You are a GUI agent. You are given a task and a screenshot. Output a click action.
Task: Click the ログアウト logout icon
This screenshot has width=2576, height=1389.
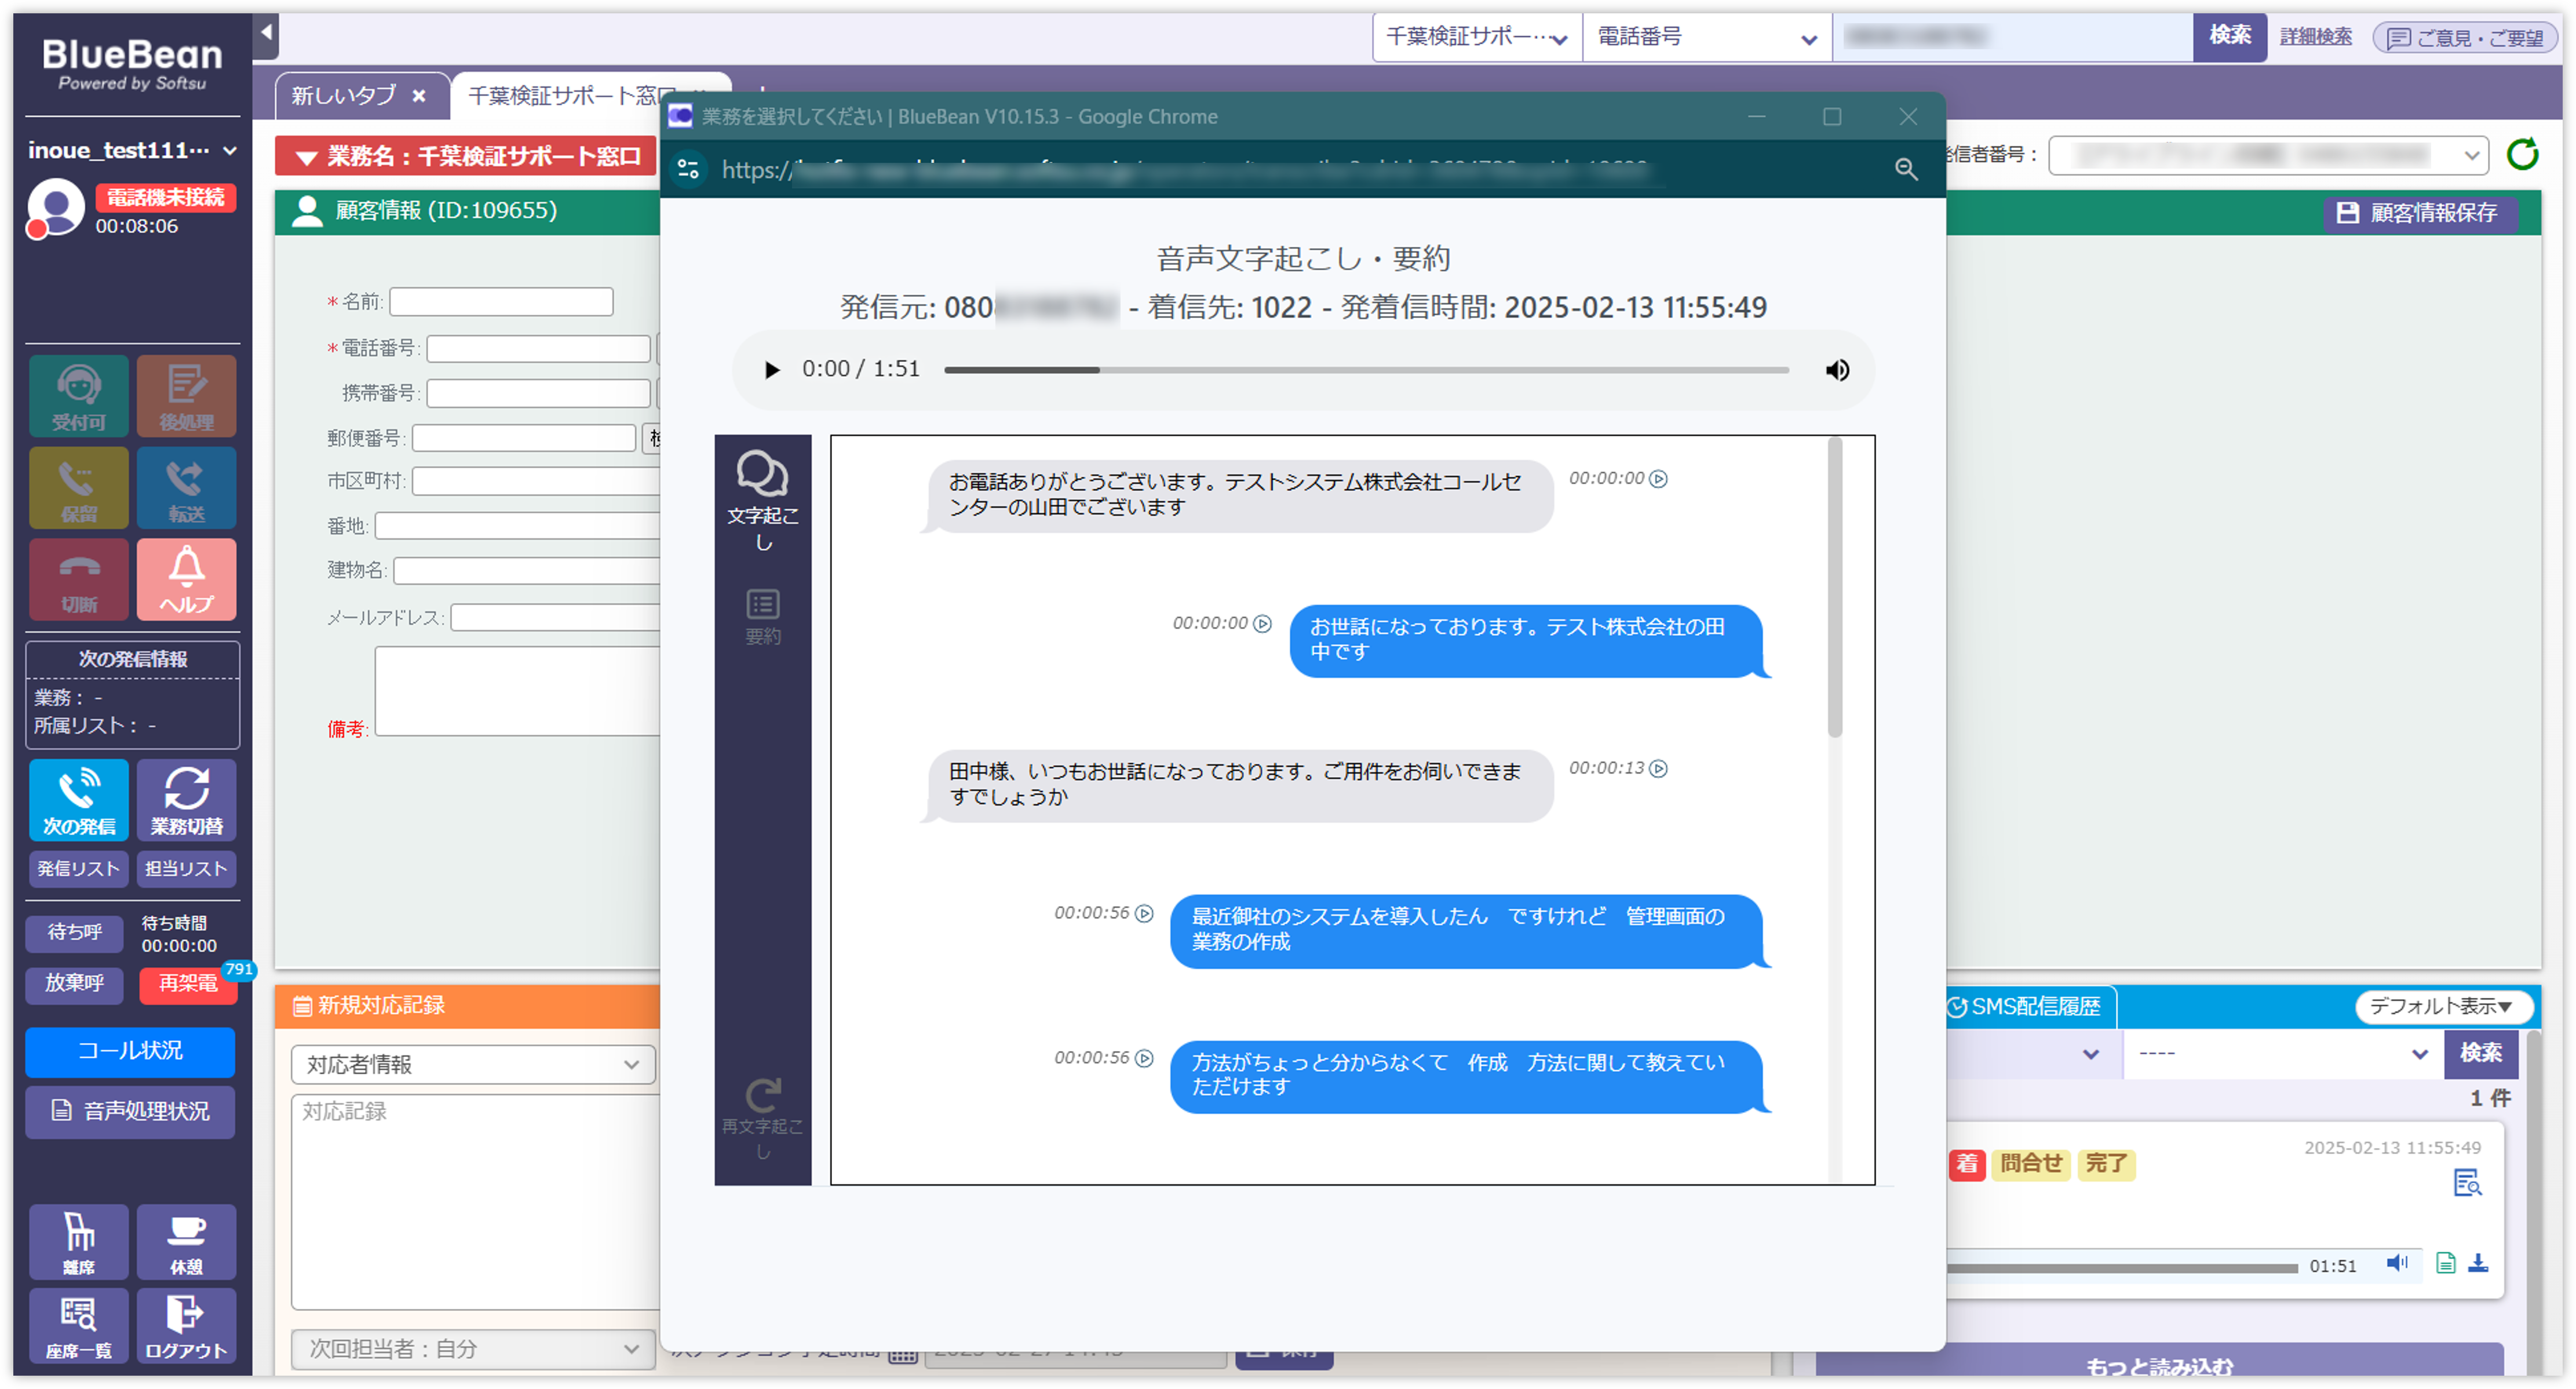click(186, 1325)
